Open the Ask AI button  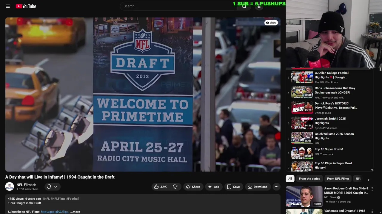click(214, 187)
